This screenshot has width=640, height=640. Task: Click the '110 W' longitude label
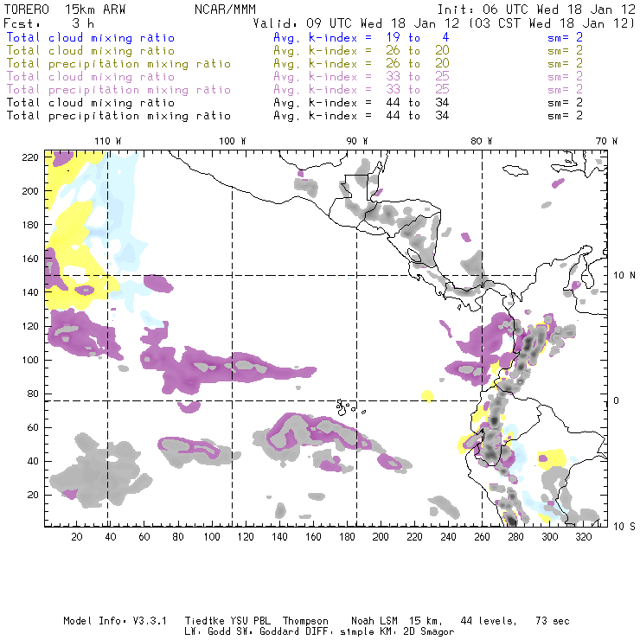point(108,141)
